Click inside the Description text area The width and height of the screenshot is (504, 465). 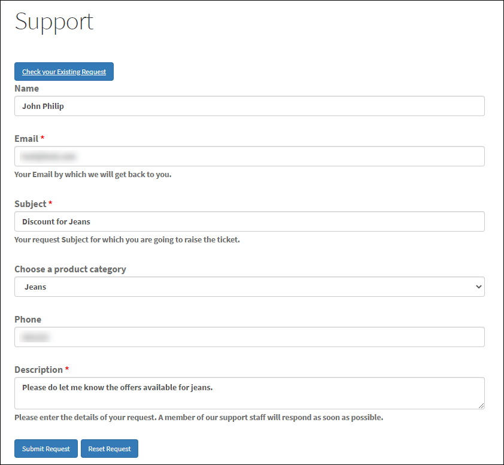[x=250, y=393]
